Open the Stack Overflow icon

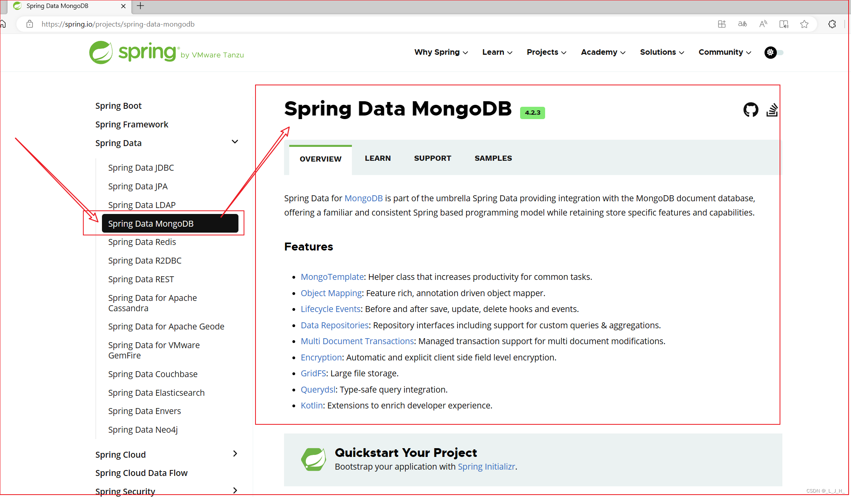[x=772, y=110]
